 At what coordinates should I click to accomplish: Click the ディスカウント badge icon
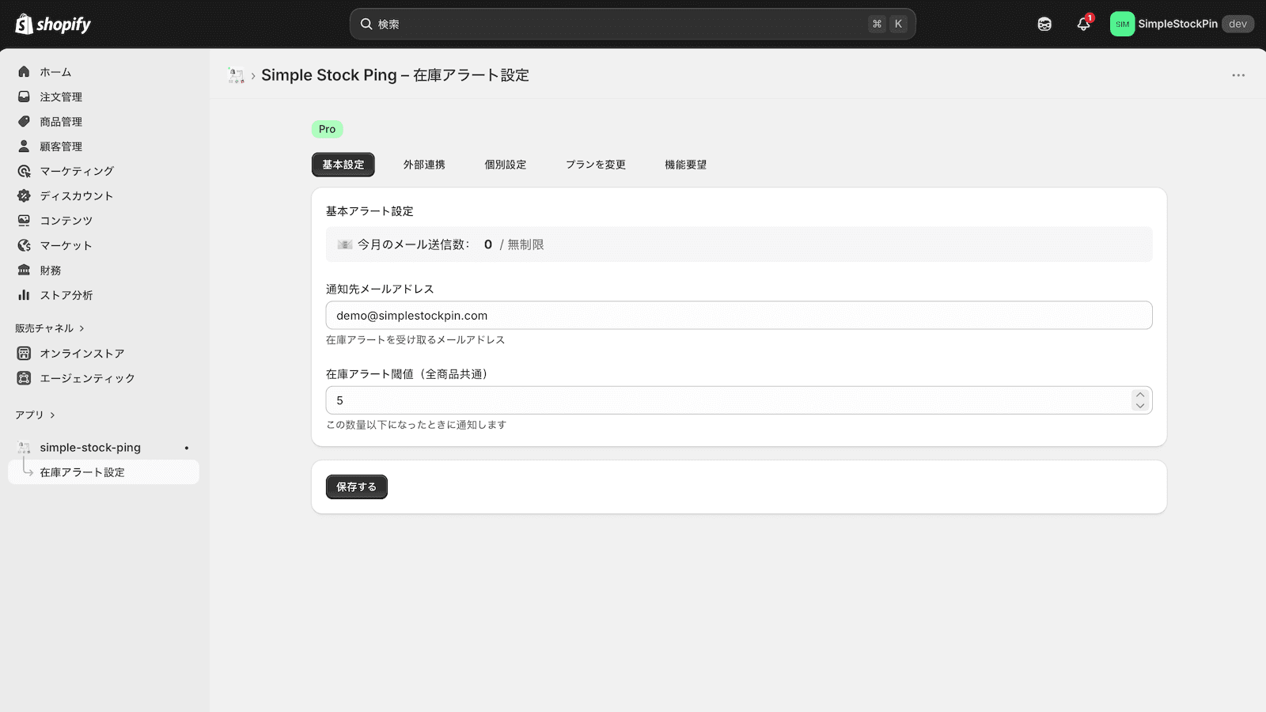pos(24,195)
